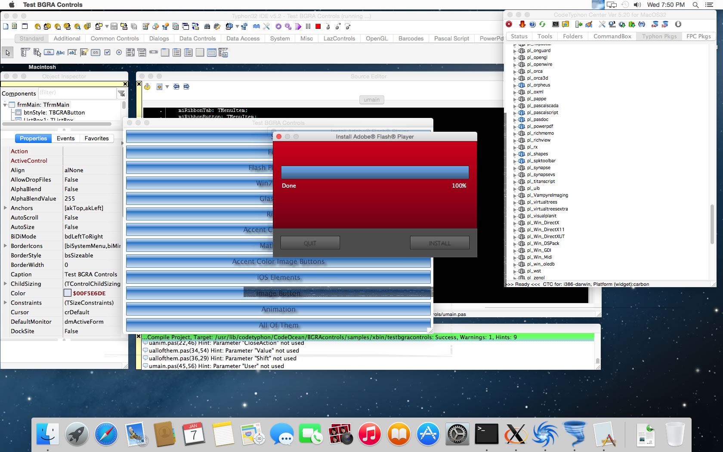Select the btnStyle: TBGRAButton tree item
The height and width of the screenshot is (452, 723).
[x=54, y=112]
